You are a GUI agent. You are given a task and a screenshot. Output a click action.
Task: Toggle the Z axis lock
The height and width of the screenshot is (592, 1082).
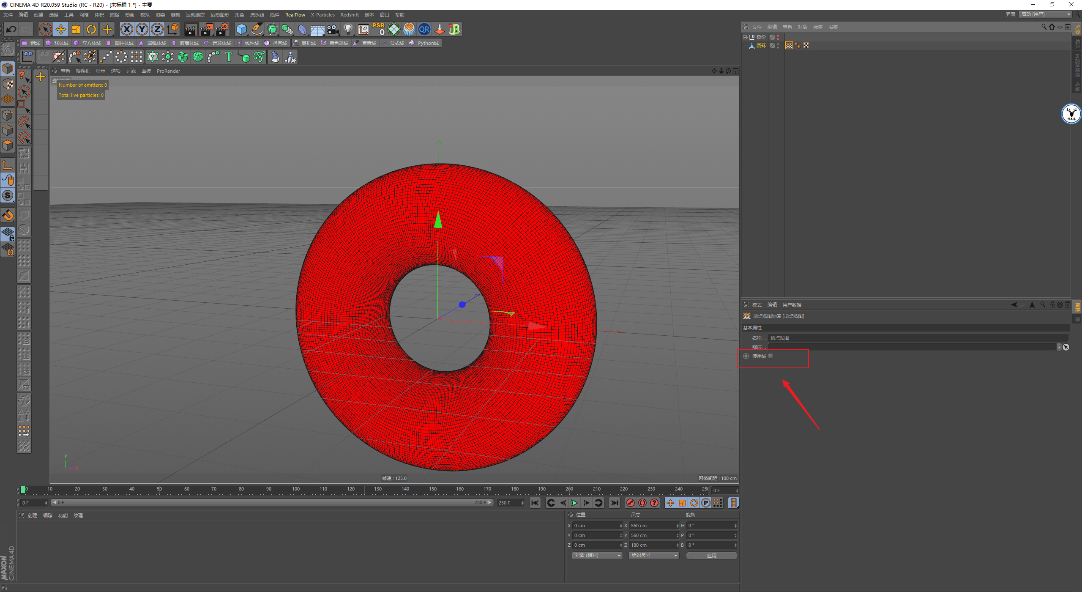[157, 29]
